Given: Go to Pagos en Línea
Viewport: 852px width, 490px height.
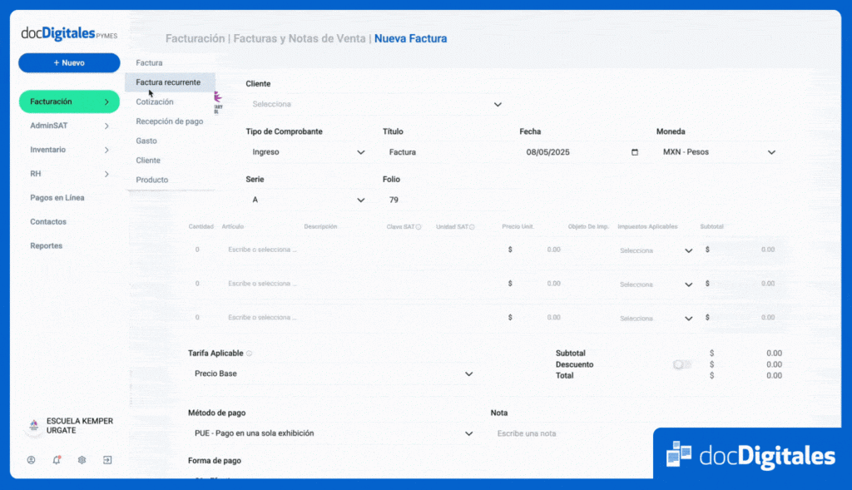Looking at the screenshot, I should coord(57,198).
